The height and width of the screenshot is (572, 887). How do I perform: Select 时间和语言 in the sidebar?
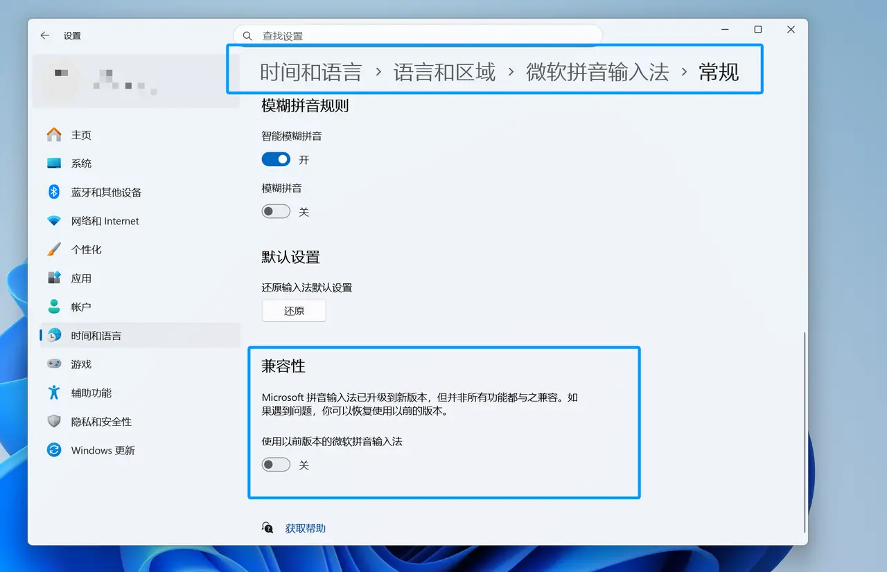pyautogui.click(x=96, y=336)
